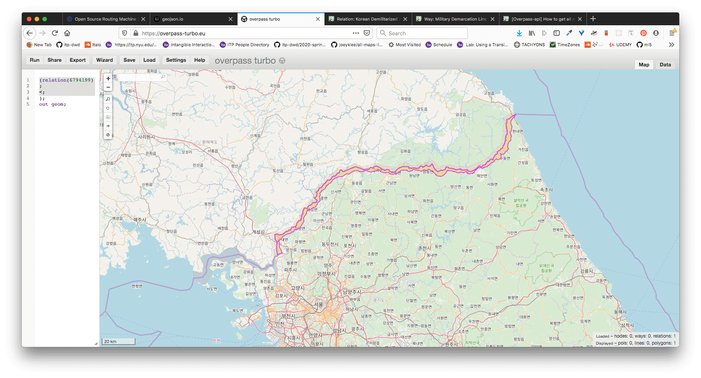Expand the address bar page actions menu

(x=356, y=33)
